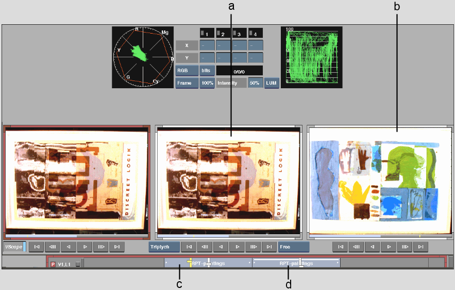Click the Intensity label
Image resolution: width=455 pixels, height=290 pixels.
231,83
